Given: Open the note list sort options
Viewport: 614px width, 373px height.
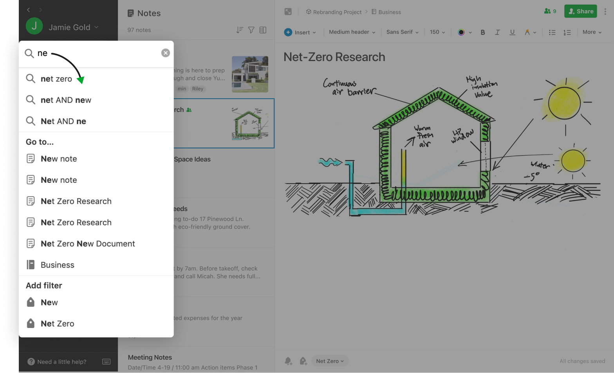Looking at the screenshot, I should 240,30.
